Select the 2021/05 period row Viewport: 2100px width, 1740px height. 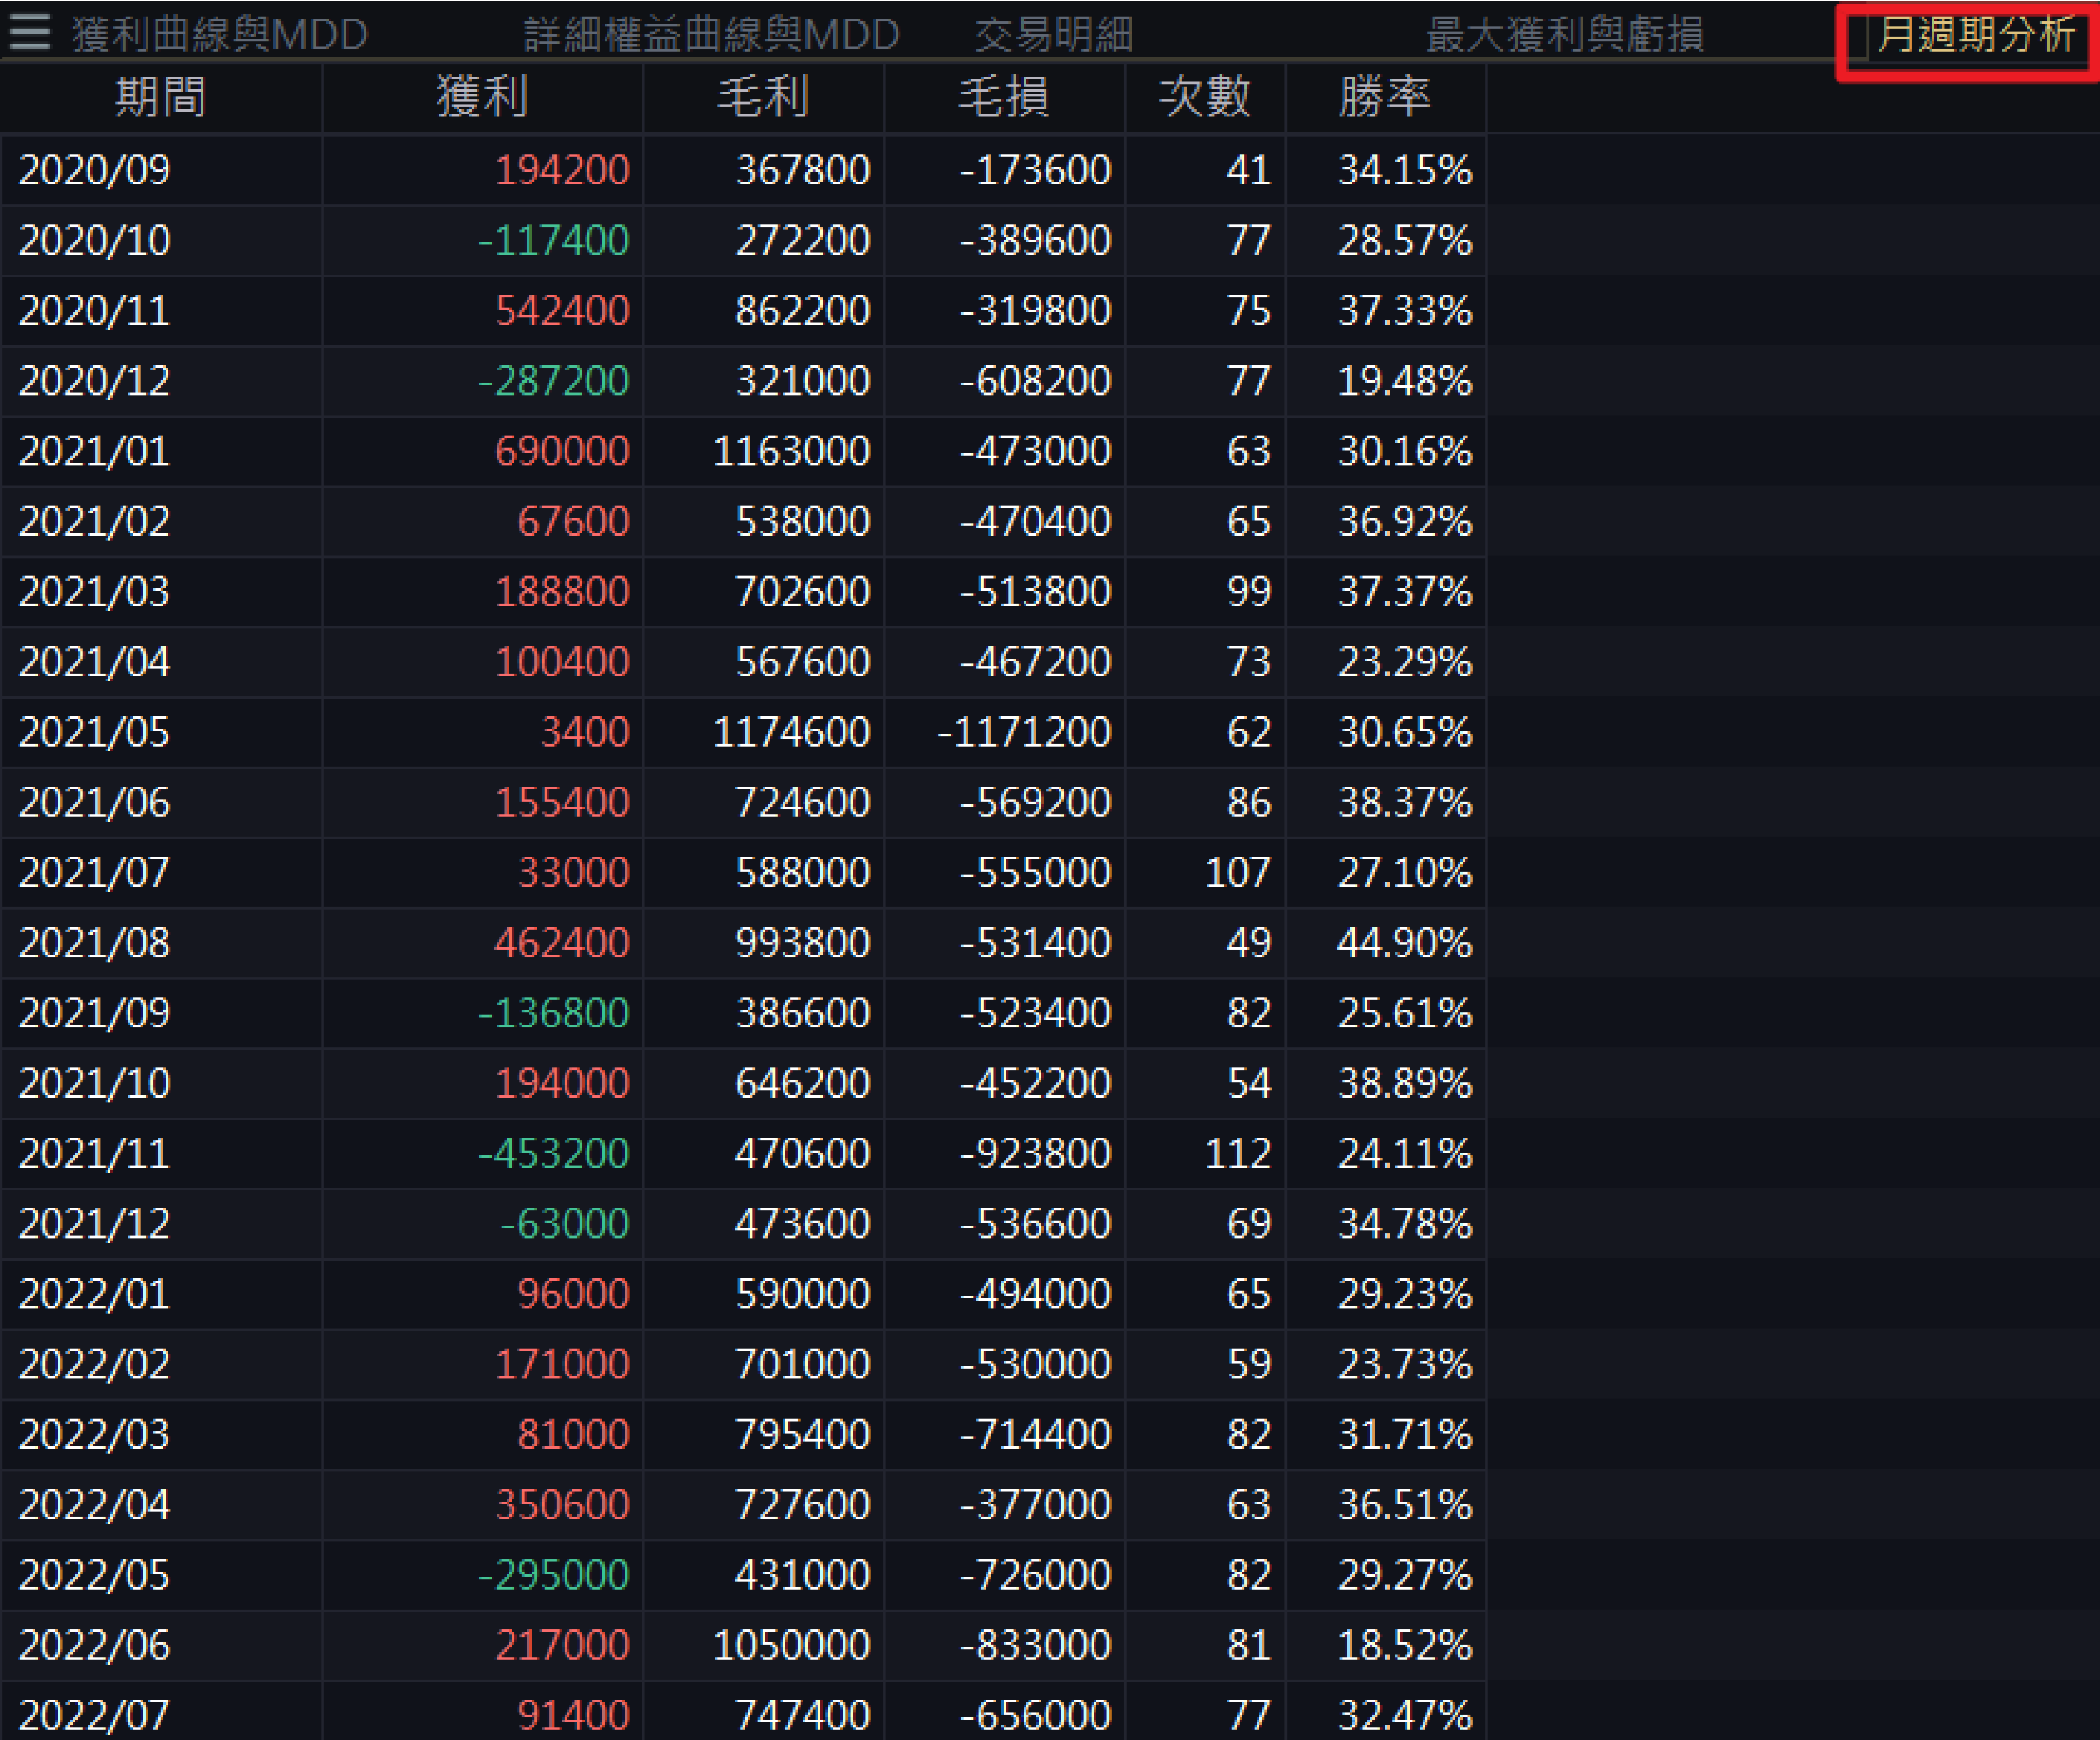[95, 732]
